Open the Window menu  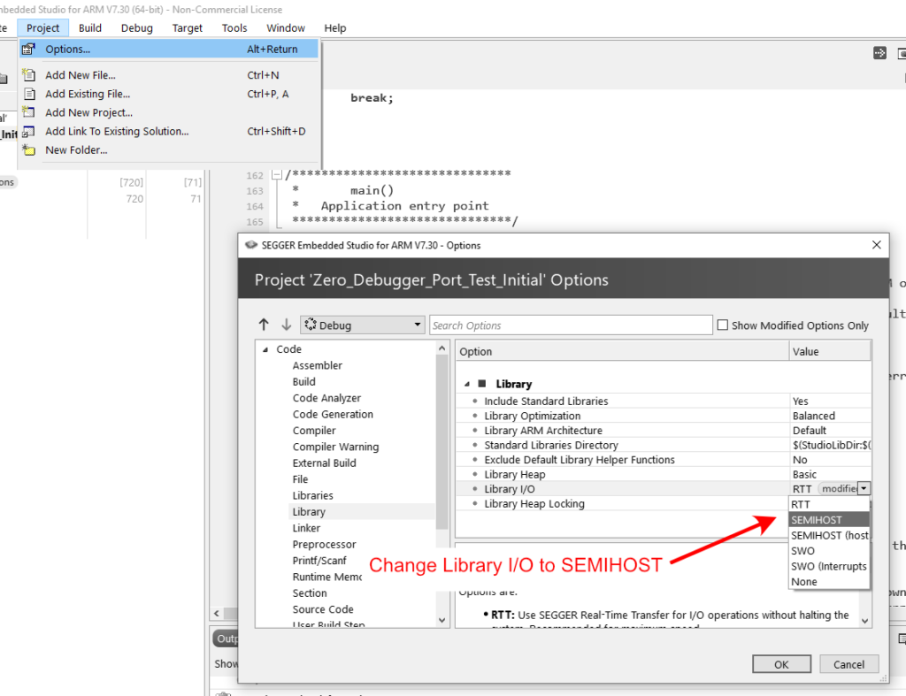click(286, 27)
